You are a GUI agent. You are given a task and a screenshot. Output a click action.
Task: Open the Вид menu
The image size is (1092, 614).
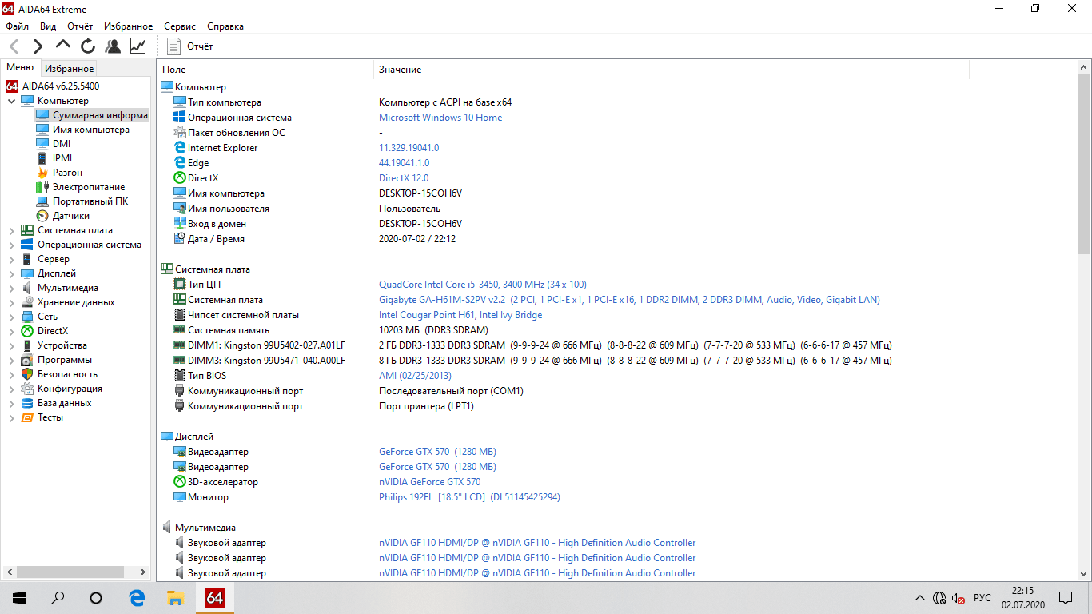(48, 26)
